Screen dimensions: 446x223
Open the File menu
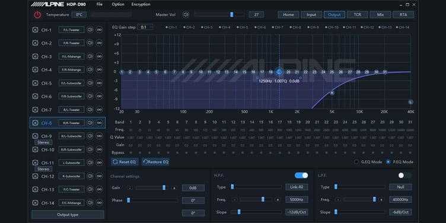99,4
